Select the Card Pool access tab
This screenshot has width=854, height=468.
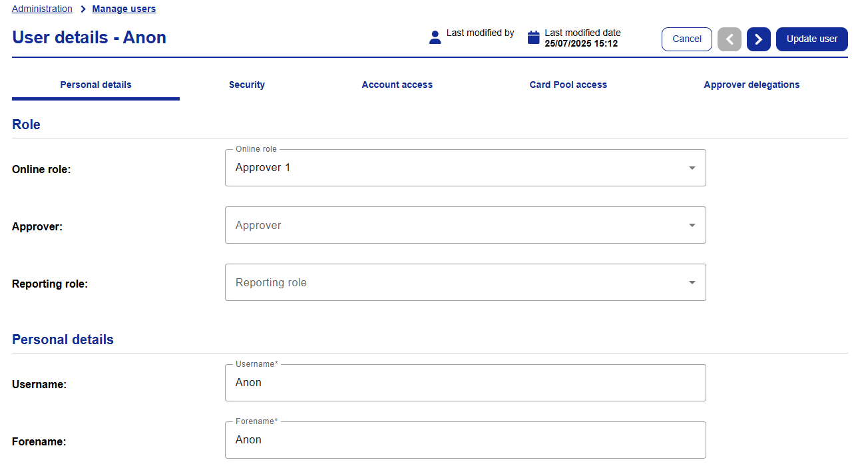(x=568, y=85)
